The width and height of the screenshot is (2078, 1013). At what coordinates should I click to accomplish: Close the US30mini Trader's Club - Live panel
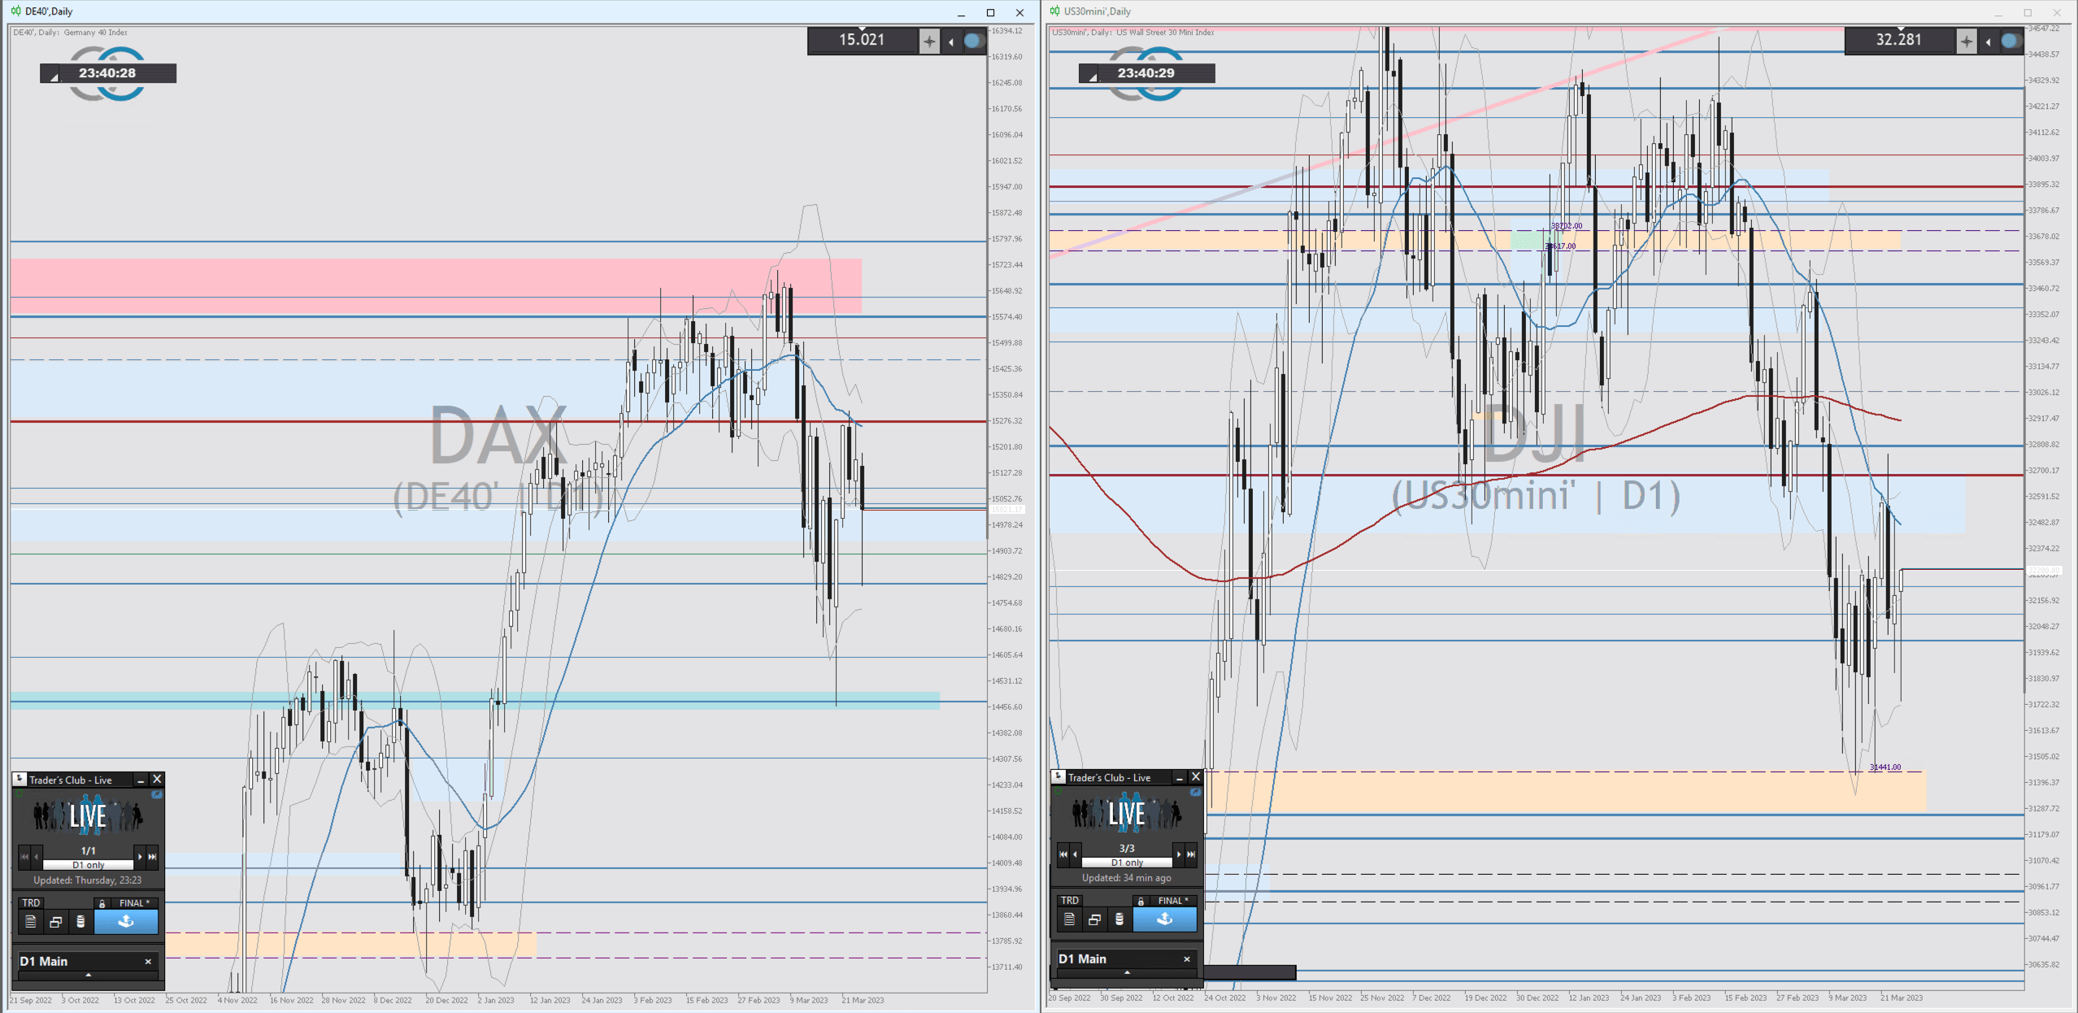point(1196,777)
